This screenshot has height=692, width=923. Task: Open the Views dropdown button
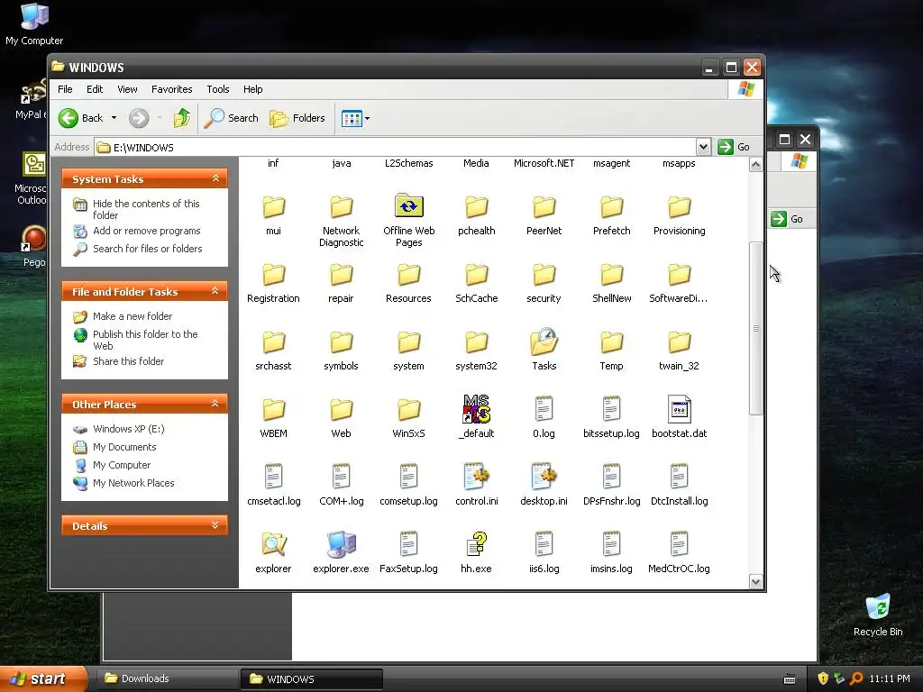[x=355, y=118]
